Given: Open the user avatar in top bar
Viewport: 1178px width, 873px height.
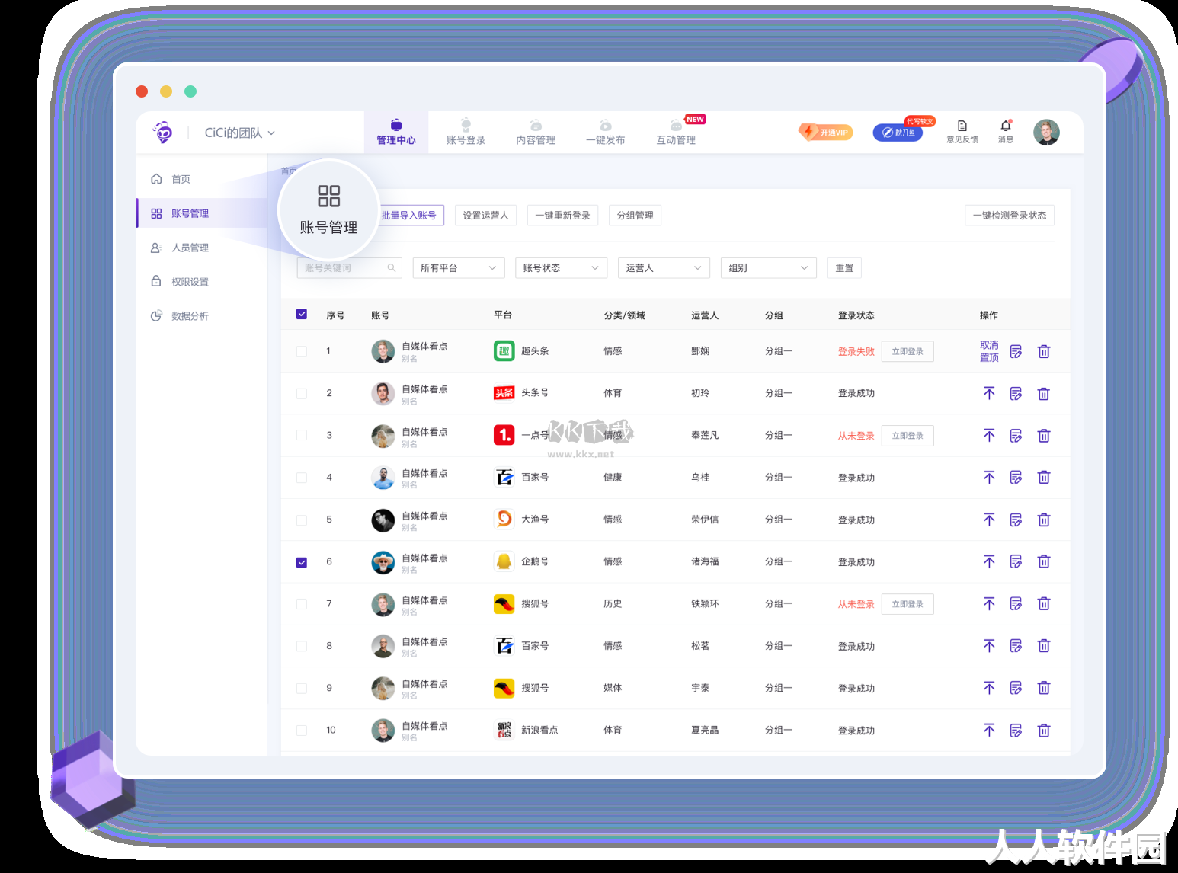Looking at the screenshot, I should click(x=1046, y=133).
